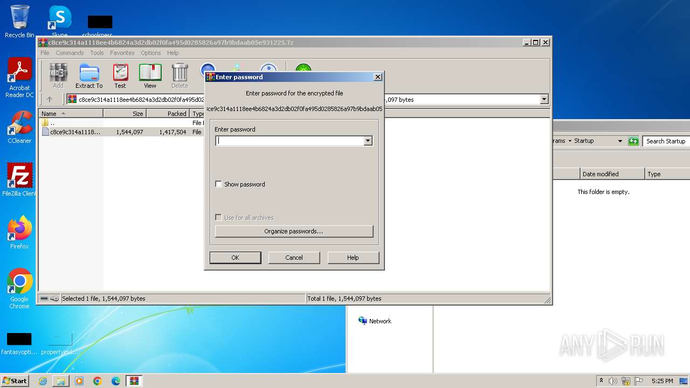Select the fantasyopti... desktop file

pos(19,344)
